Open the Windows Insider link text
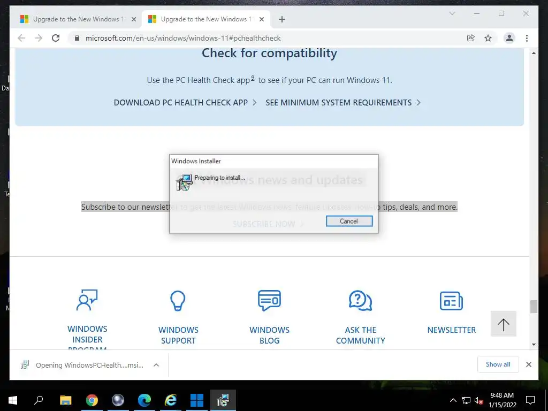 [x=87, y=338]
